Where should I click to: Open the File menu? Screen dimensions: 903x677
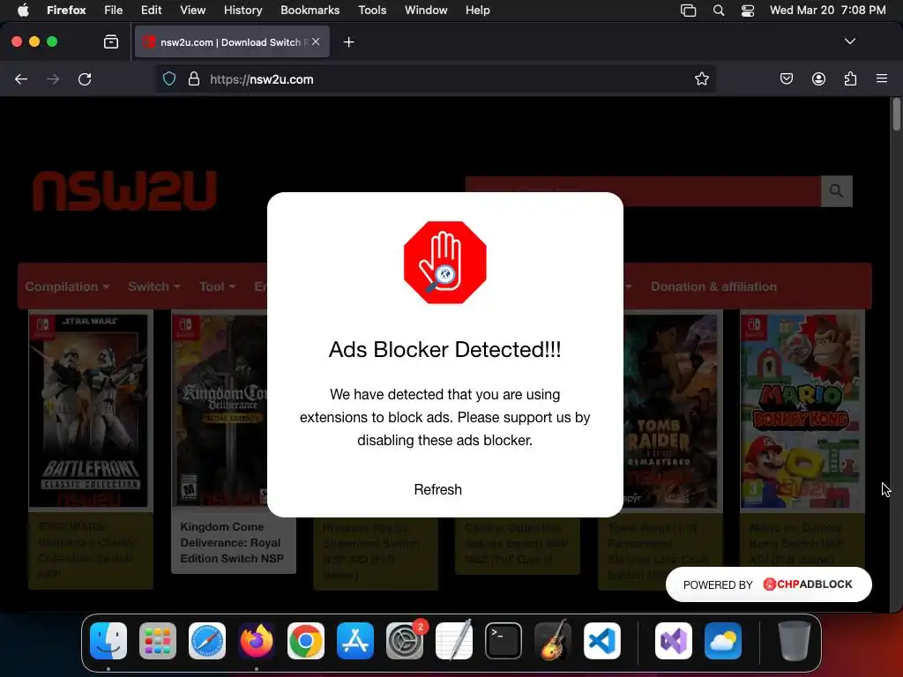(114, 10)
